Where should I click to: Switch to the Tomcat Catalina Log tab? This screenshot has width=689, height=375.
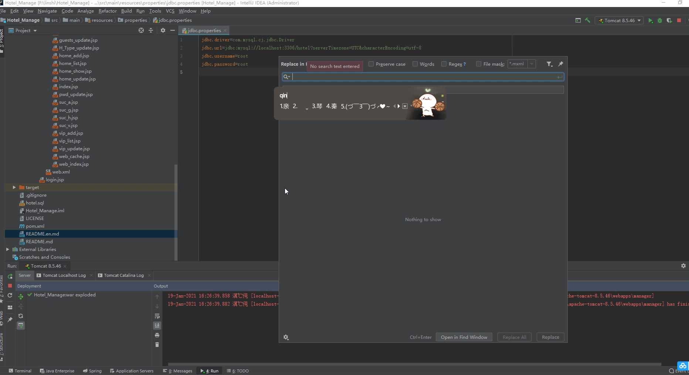click(x=123, y=275)
